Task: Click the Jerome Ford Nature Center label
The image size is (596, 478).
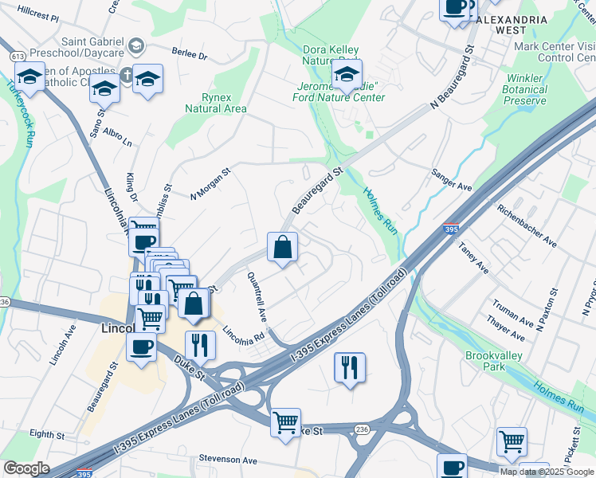Action: pyautogui.click(x=339, y=92)
